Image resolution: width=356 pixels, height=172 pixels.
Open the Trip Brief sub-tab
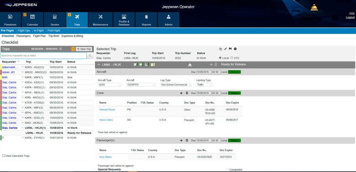point(53,36)
